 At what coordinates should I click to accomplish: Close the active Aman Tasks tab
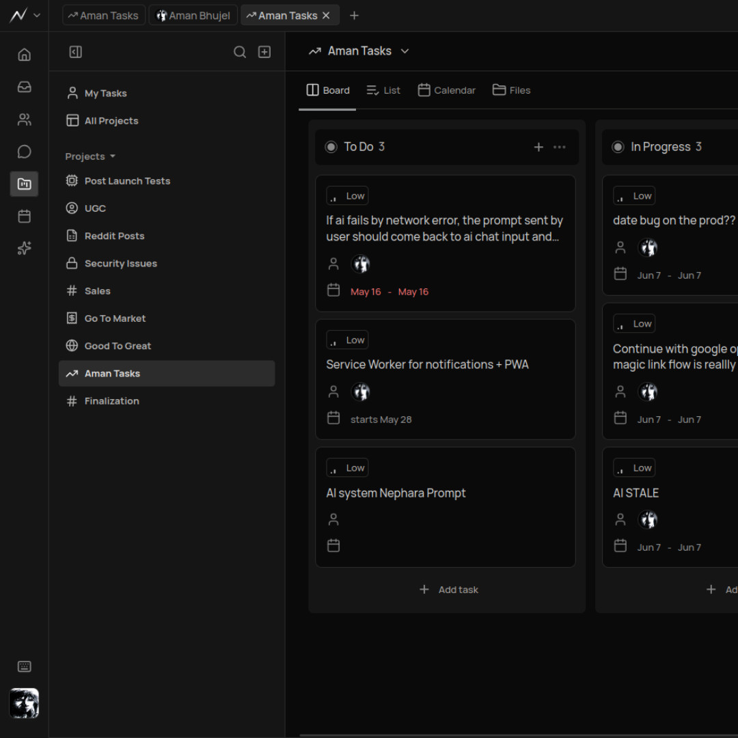pos(326,16)
